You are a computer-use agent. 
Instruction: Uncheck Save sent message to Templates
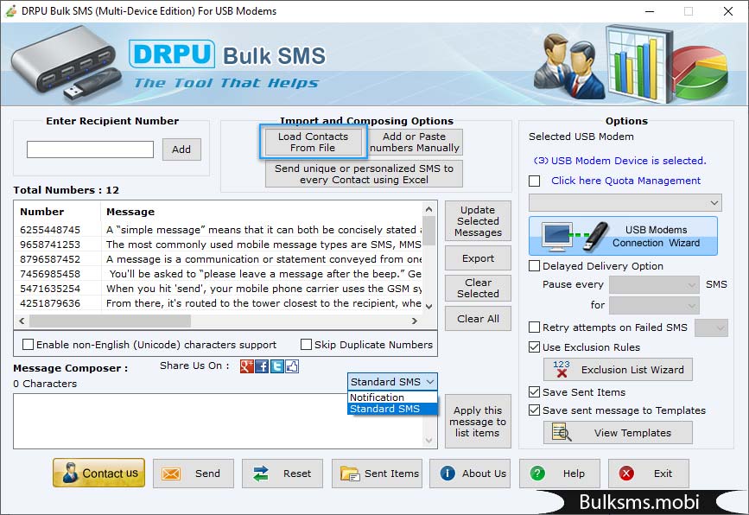(x=535, y=410)
